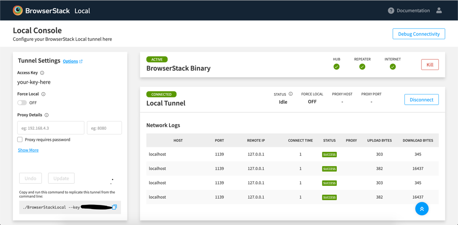Screen dimensions: 458x225
Task: Click the proxy port input field
Action: 104,128
